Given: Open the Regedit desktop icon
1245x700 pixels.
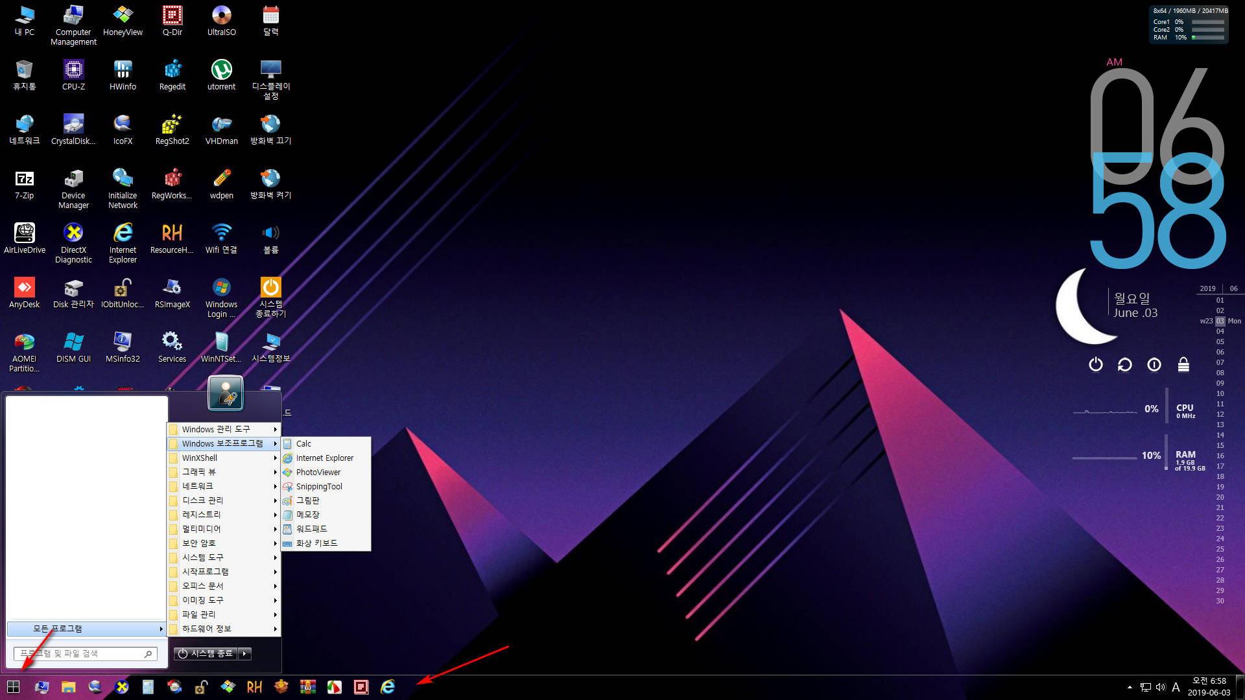Looking at the screenshot, I should tap(172, 75).
